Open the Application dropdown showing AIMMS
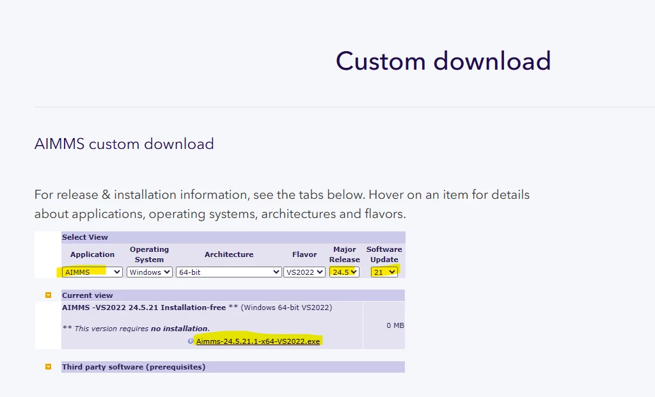Image resolution: width=655 pixels, height=397 pixels. pos(92,272)
